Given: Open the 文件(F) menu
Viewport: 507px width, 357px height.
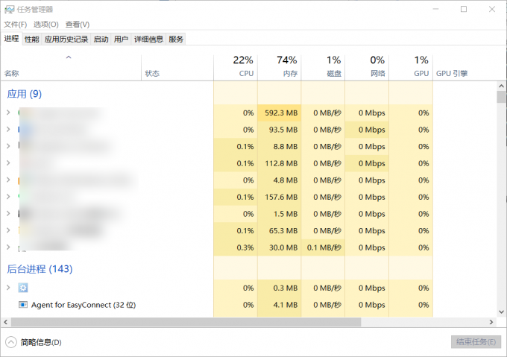Looking at the screenshot, I should tap(16, 25).
